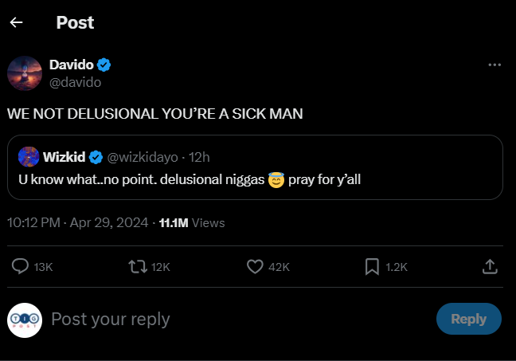
Task: Open Wizkid's avatar in quoted post
Action: 29,156
